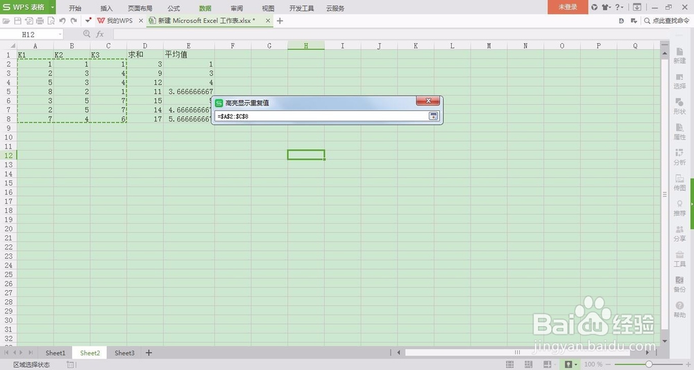Viewport: 694px width, 370px height.
Task: Click the first sheet navigation arrow
Action: pos(6,352)
